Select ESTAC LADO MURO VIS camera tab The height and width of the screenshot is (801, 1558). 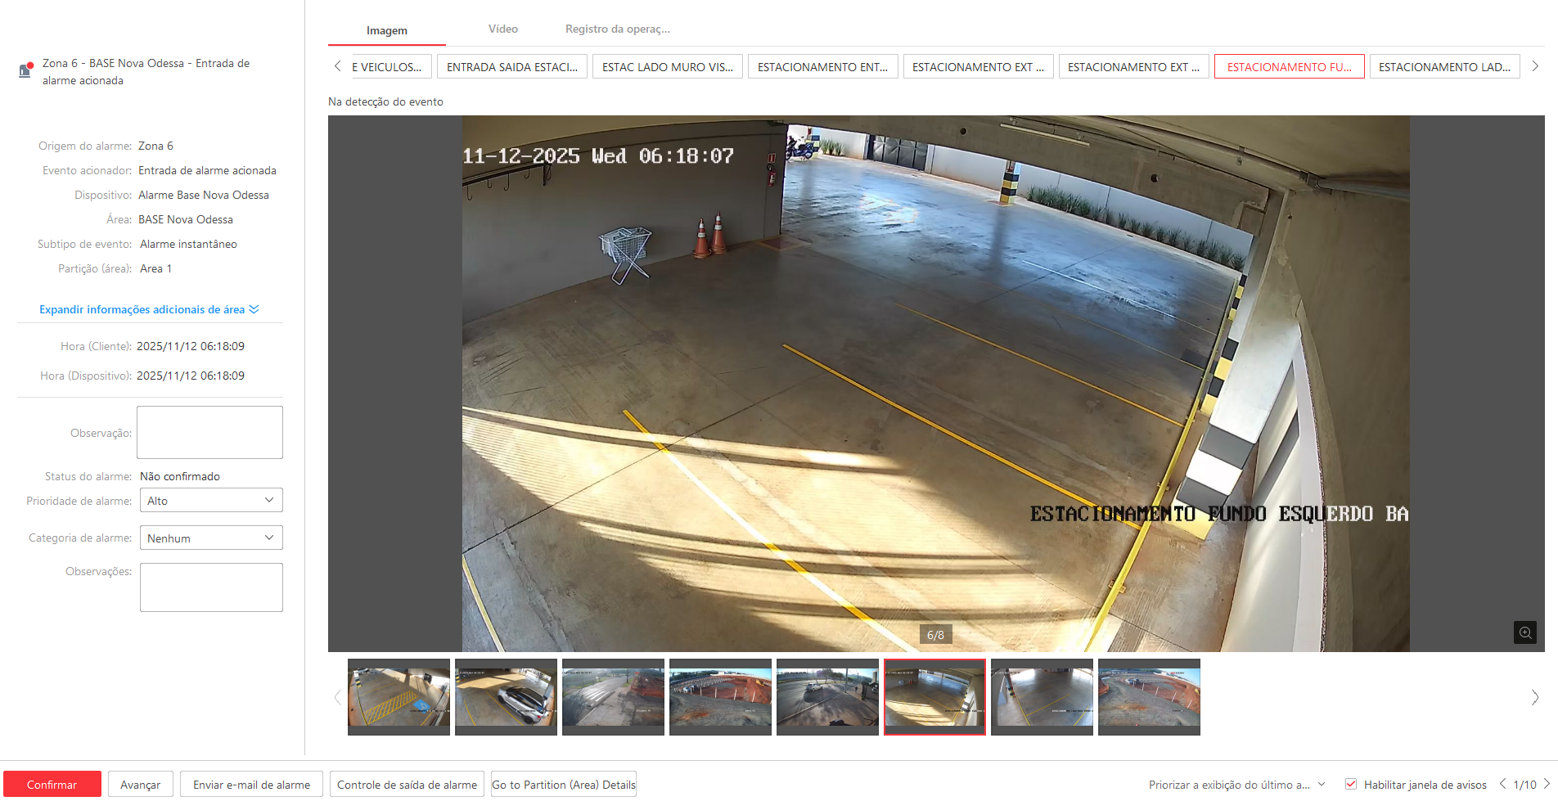[x=667, y=67]
